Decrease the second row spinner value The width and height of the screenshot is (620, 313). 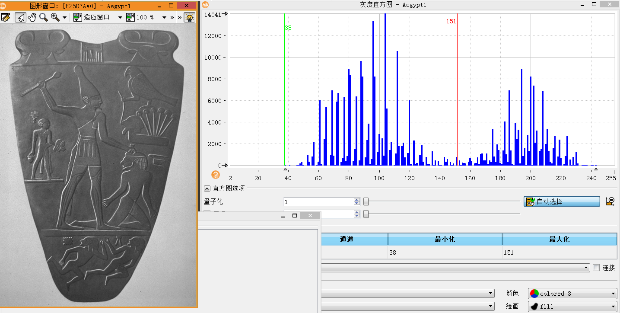tap(357, 216)
